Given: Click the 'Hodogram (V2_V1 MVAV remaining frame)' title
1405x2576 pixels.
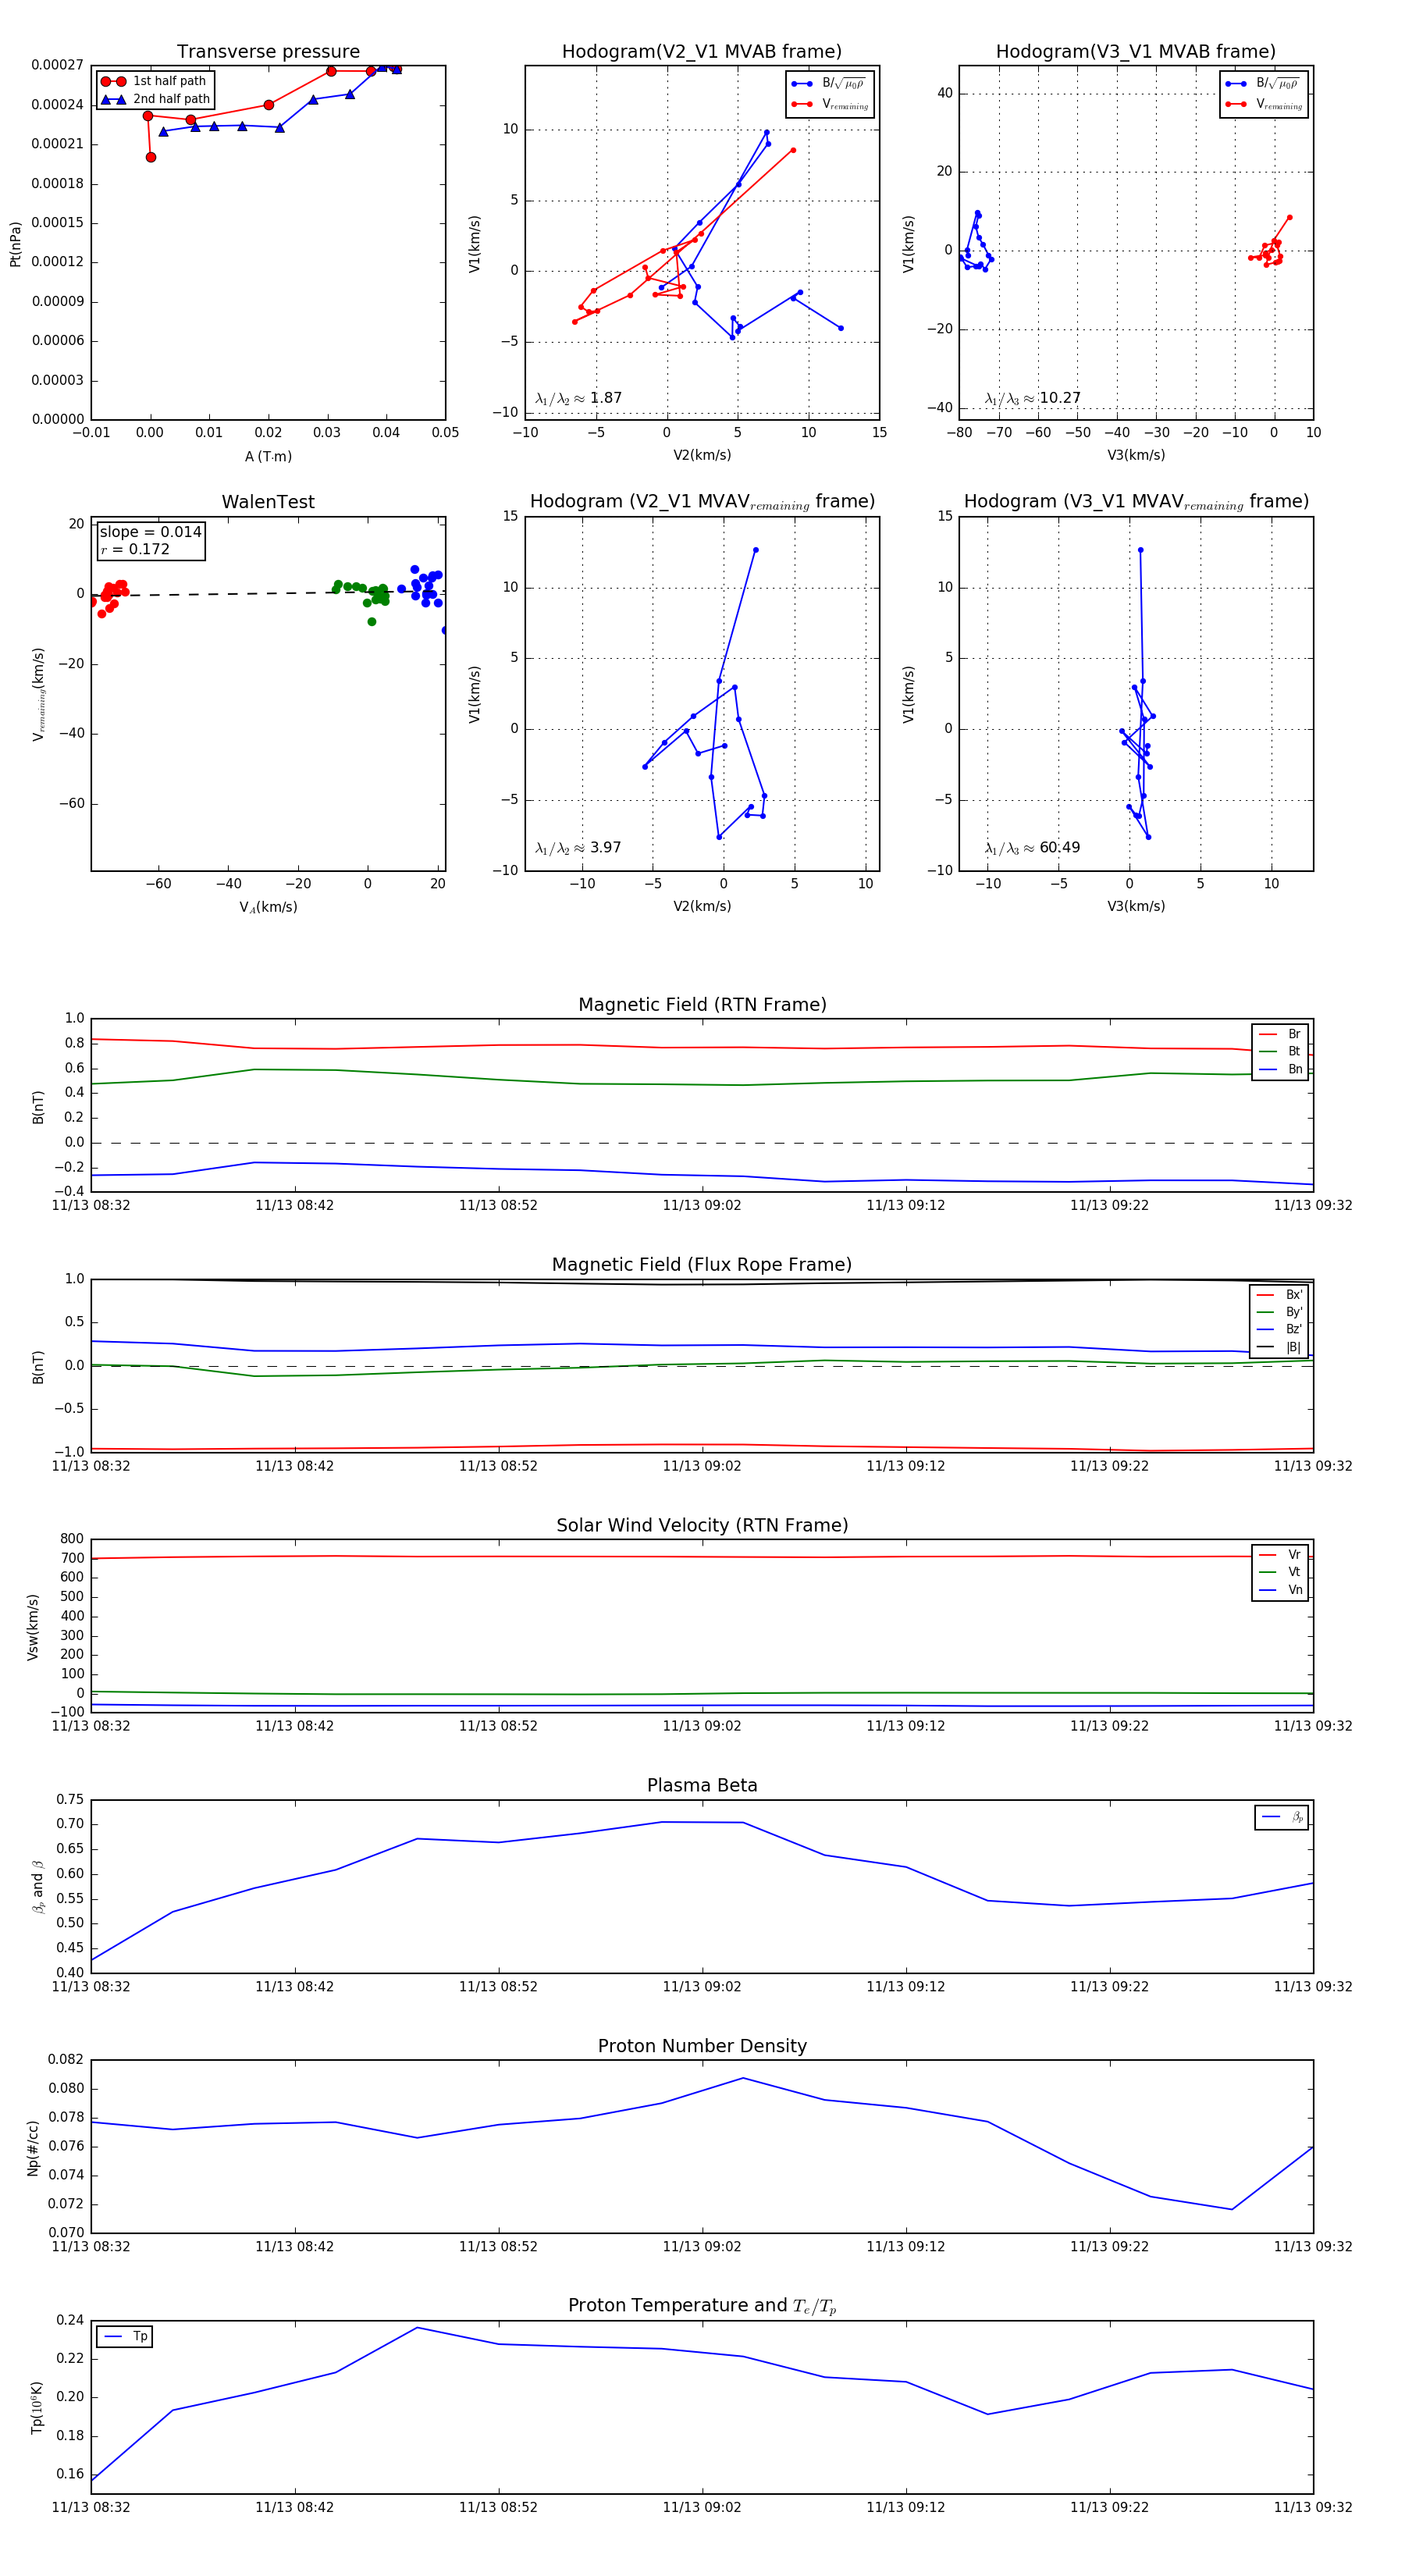Looking at the screenshot, I should pyautogui.click(x=702, y=502).
